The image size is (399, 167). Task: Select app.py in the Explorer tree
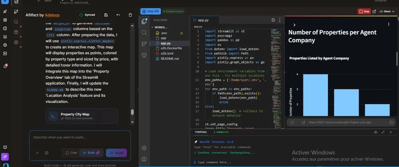(x=170, y=43)
